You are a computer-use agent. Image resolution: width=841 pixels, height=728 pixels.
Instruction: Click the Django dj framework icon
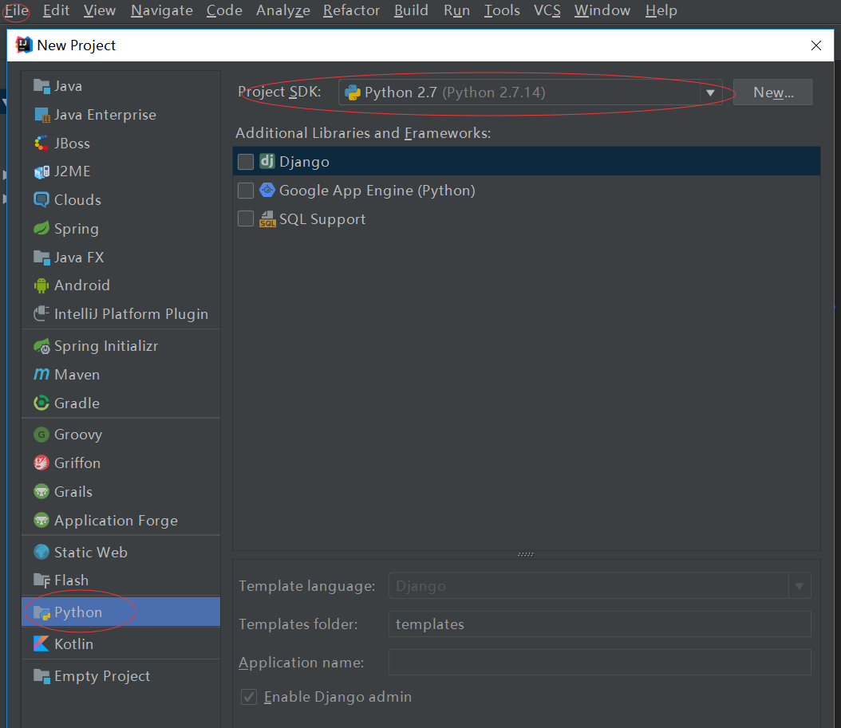[267, 161]
